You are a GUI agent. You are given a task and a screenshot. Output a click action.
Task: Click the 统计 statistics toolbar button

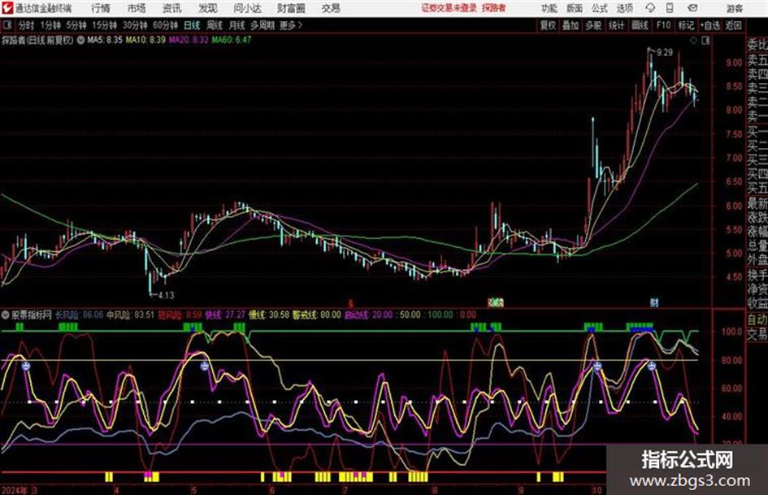pyautogui.click(x=616, y=25)
